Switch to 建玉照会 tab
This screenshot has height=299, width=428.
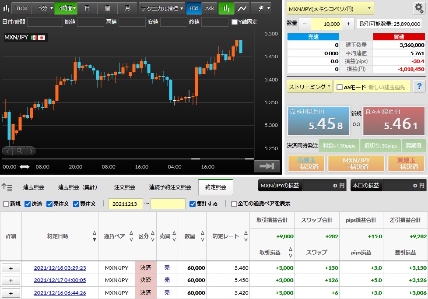34,187
